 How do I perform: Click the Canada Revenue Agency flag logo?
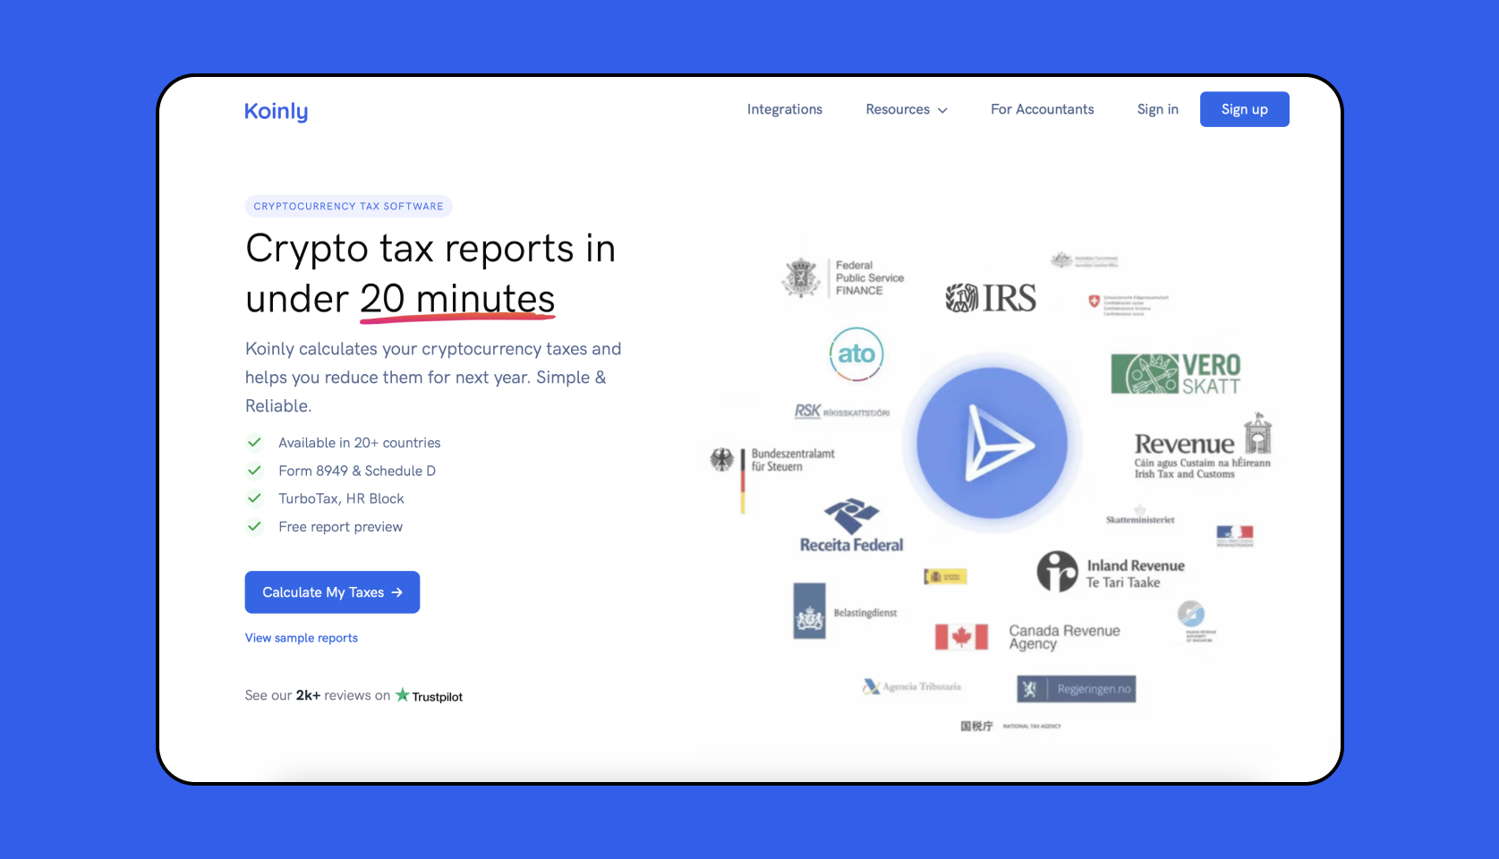(x=960, y=635)
